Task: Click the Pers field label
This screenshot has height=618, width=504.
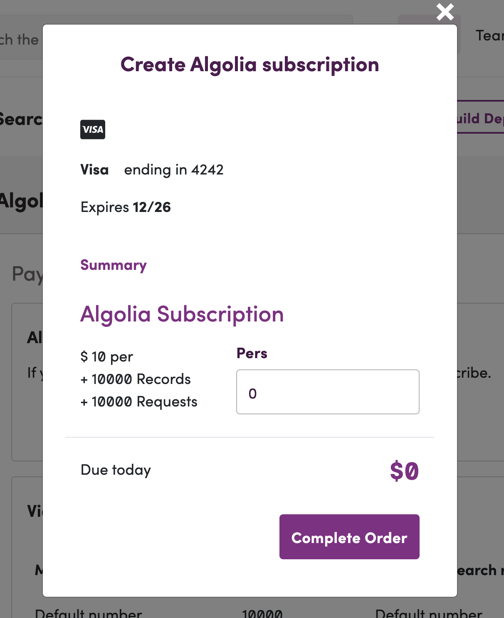Action: (x=252, y=353)
